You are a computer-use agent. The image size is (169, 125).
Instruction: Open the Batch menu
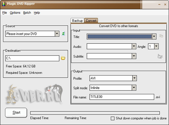point(27,13)
